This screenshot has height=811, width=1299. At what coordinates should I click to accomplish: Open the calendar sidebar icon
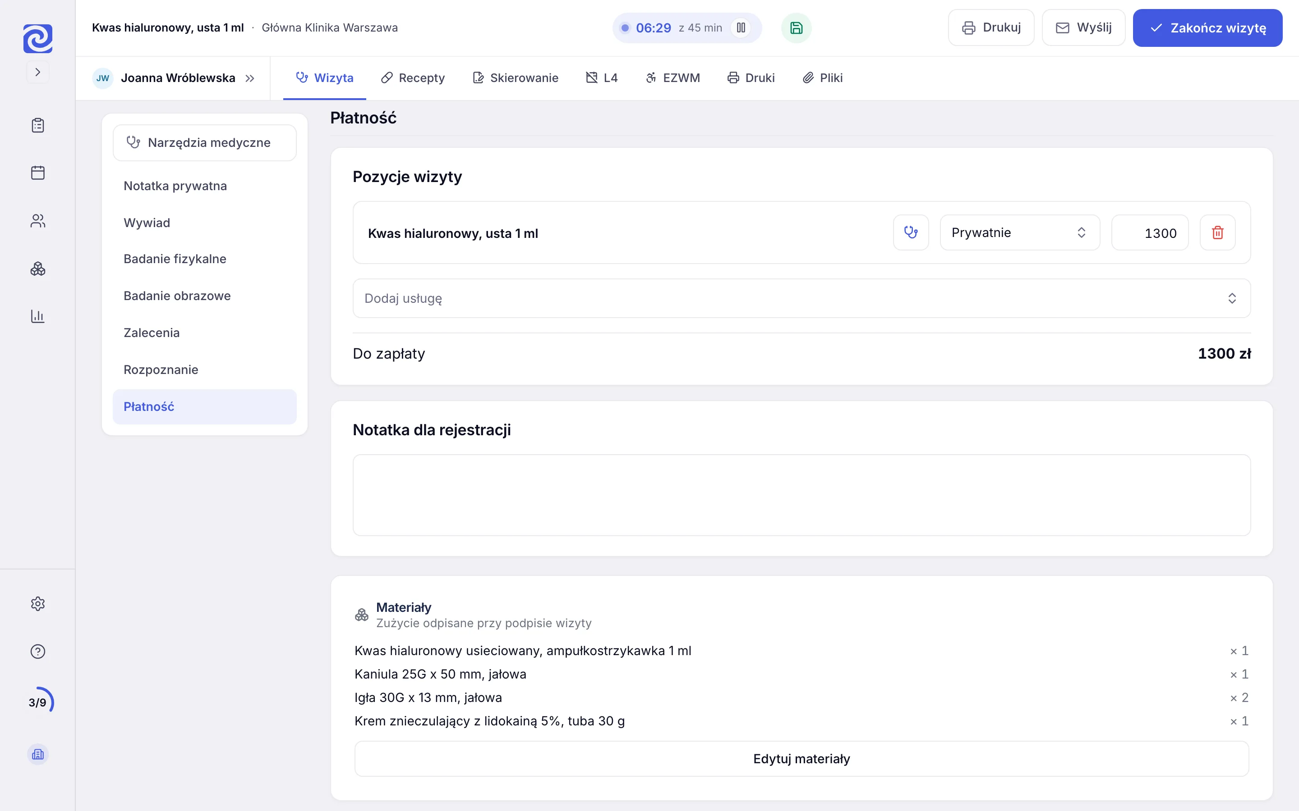point(37,173)
